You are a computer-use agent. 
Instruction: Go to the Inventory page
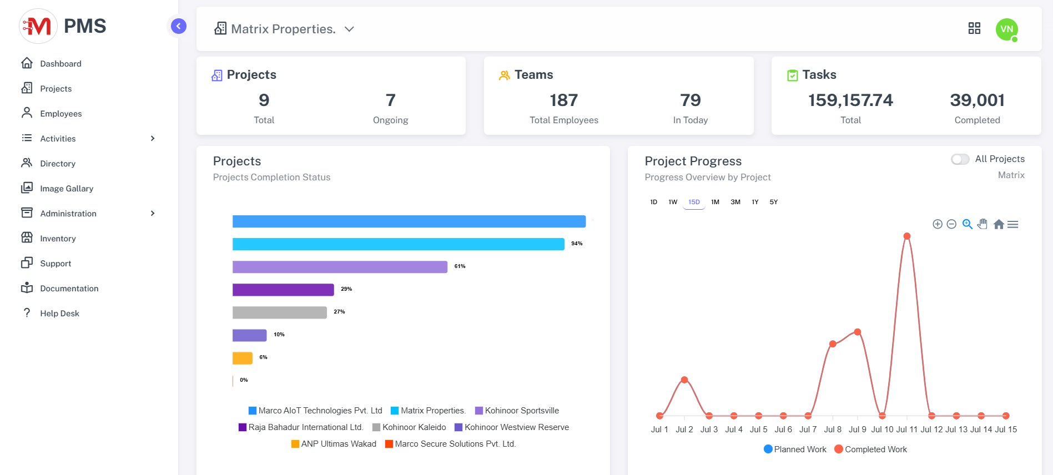click(58, 238)
